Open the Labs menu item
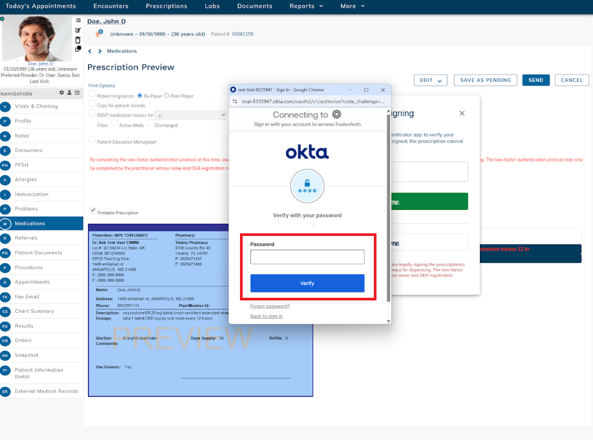The height and width of the screenshot is (440, 593). click(x=212, y=6)
